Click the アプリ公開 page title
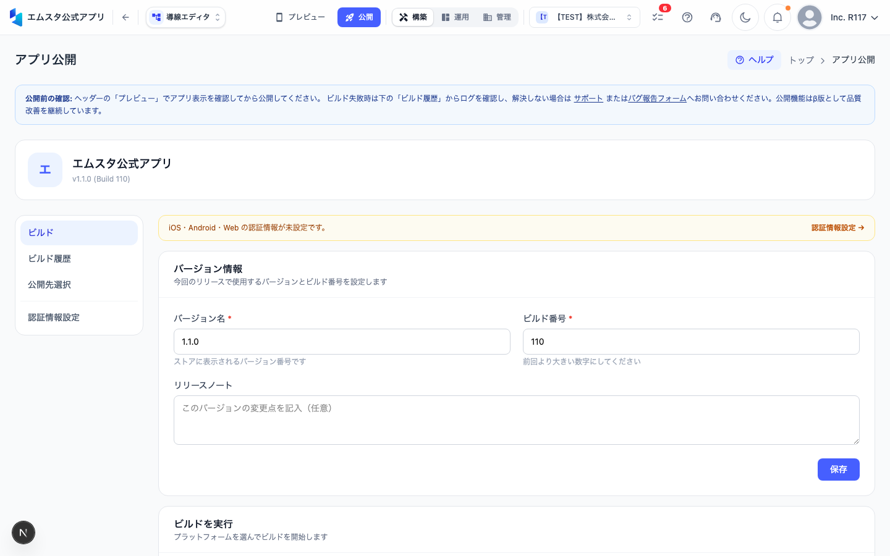The image size is (890, 556). [46, 60]
